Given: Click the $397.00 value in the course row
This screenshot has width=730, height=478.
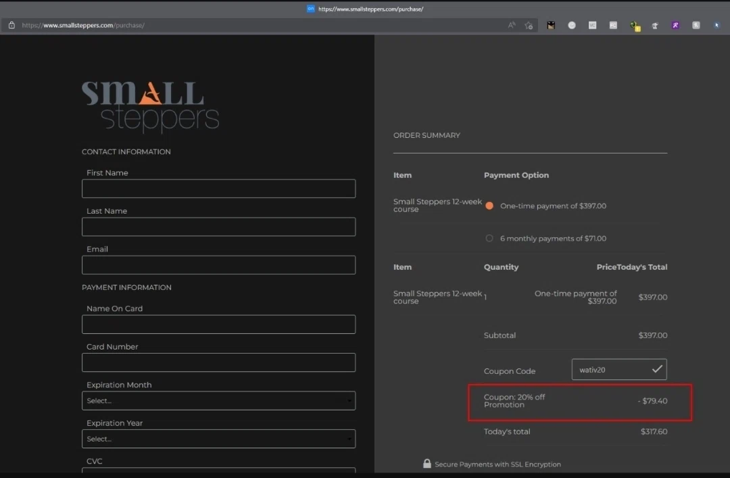Looking at the screenshot, I should 653,297.
